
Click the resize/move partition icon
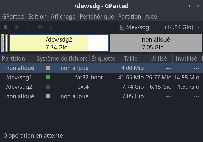pyautogui.click(x=28, y=27)
